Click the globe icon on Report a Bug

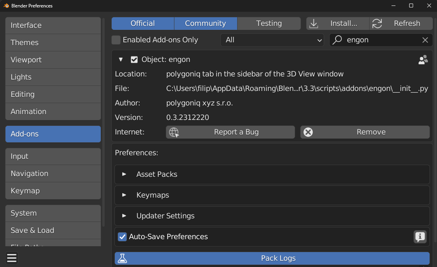[x=174, y=132]
